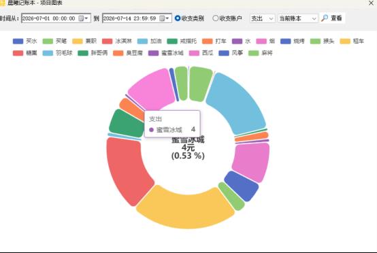The width and height of the screenshot is (377, 253).
Task: Close the 项目图表 window
Action: pos(371,3)
